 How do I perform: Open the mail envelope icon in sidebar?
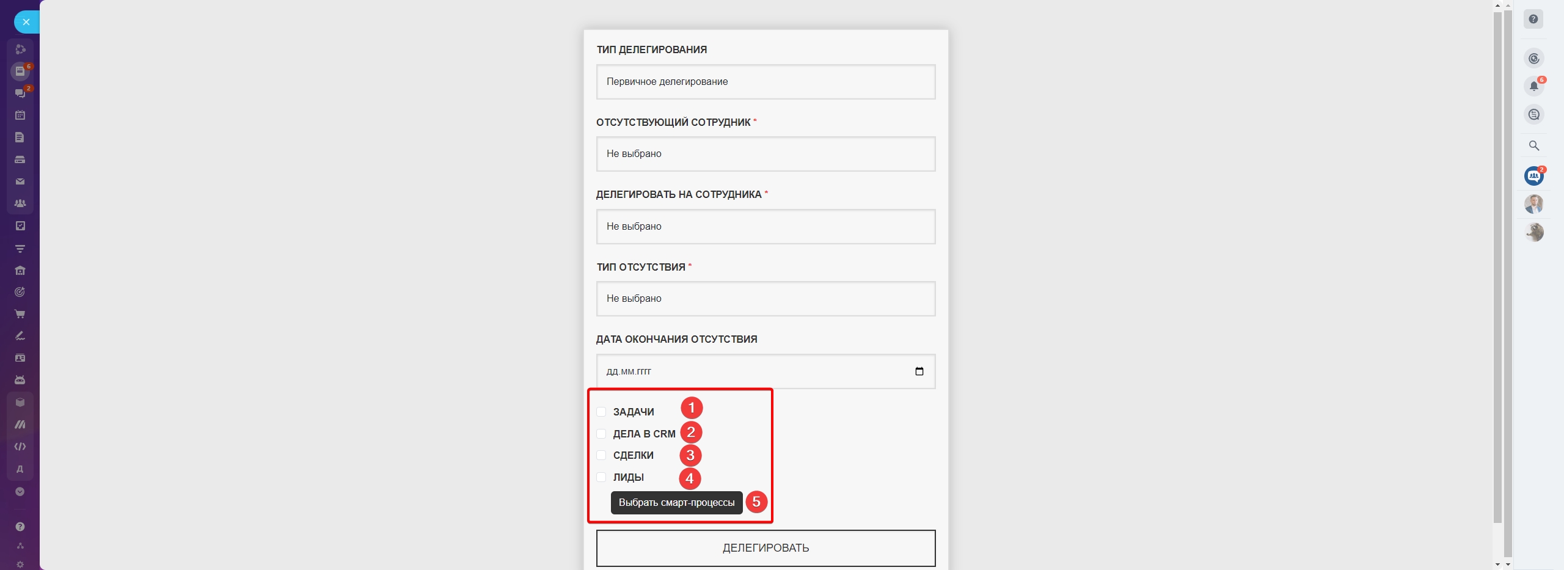click(x=20, y=181)
